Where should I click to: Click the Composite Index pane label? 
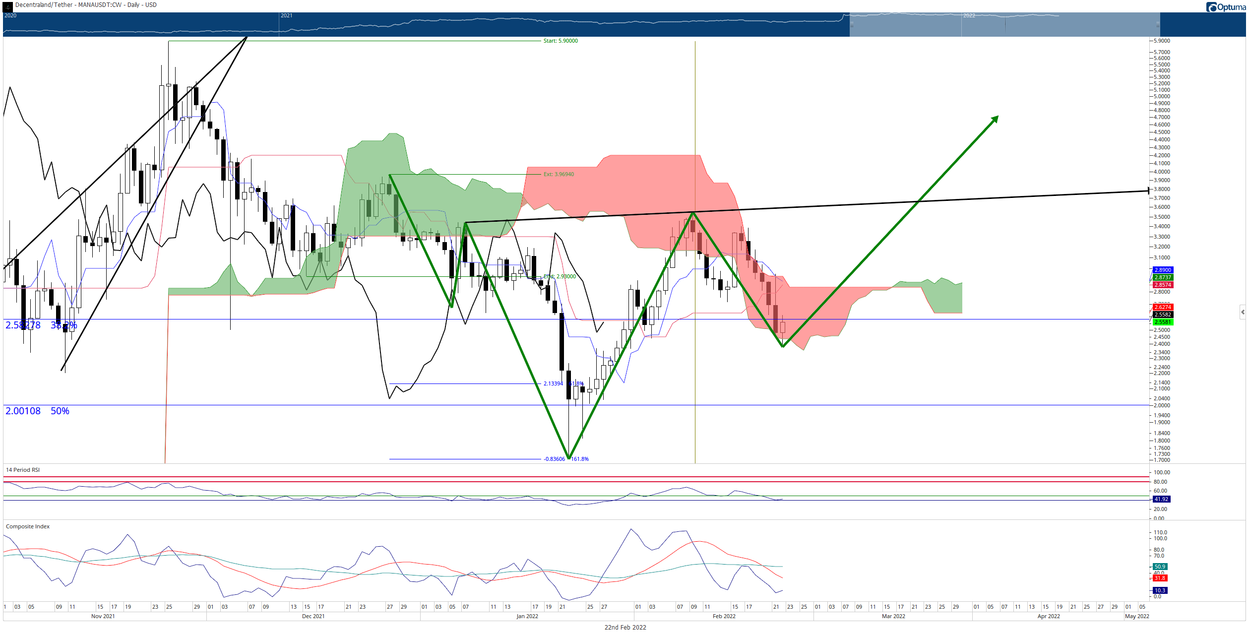[28, 526]
